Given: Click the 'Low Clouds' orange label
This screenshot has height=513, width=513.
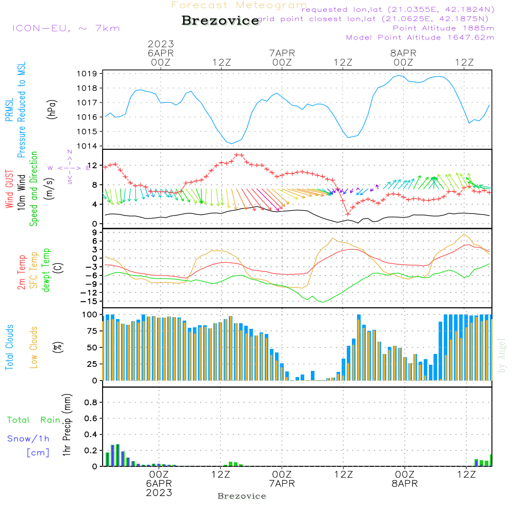Looking at the screenshot, I should click(x=34, y=347).
